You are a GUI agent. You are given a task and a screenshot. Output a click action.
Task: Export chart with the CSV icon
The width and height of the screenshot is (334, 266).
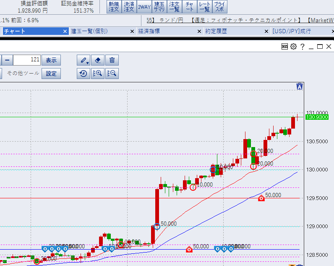tap(285, 47)
